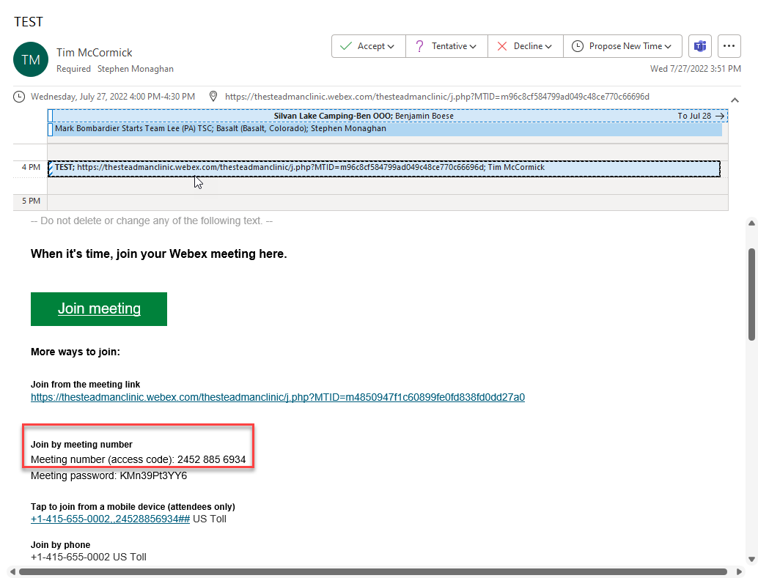Click the green Join meeting button
The width and height of the screenshot is (758, 578).
99,308
